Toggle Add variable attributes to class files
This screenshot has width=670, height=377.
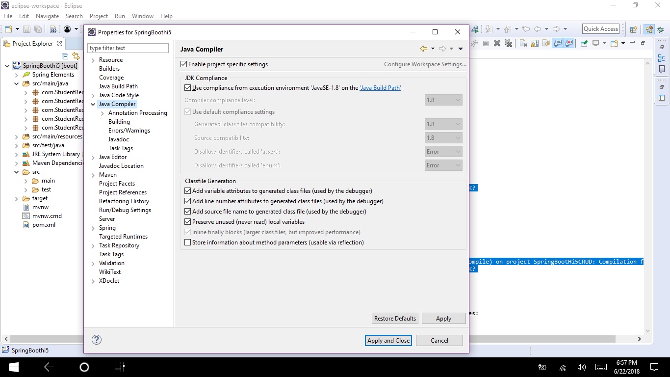187,191
